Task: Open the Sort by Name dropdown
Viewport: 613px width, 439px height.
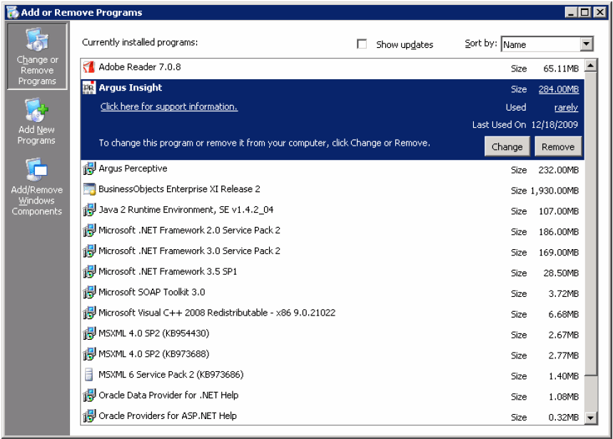Action: 547,44
